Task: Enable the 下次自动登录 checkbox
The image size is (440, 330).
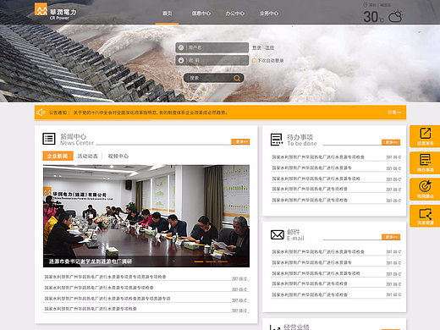Action: [254, 61]
